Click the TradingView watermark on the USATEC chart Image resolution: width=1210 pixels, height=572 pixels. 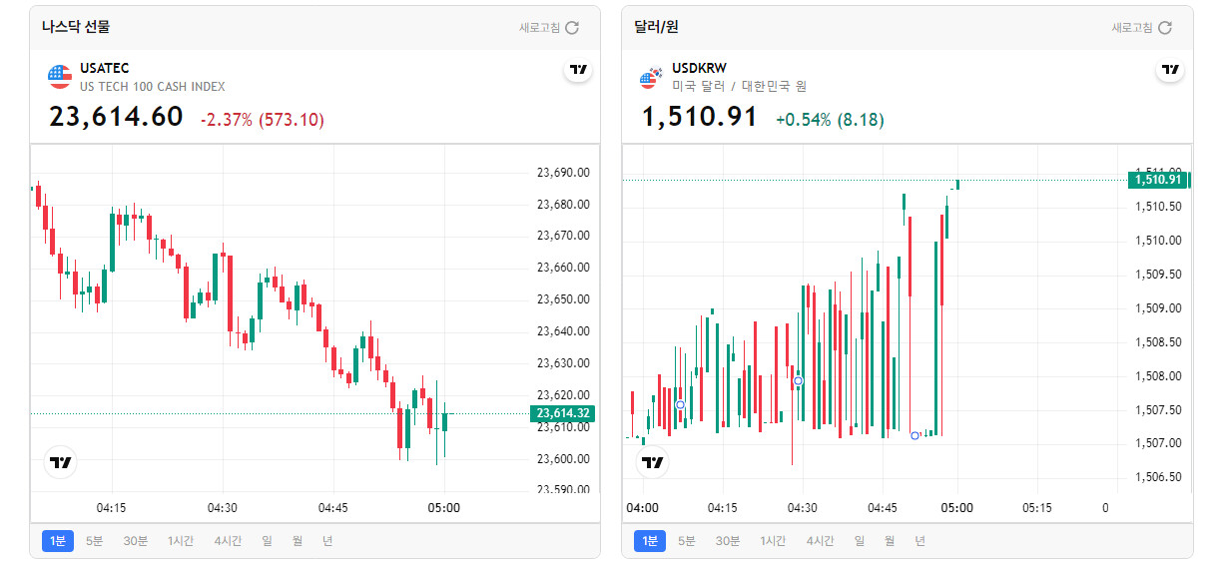[61, 462]
